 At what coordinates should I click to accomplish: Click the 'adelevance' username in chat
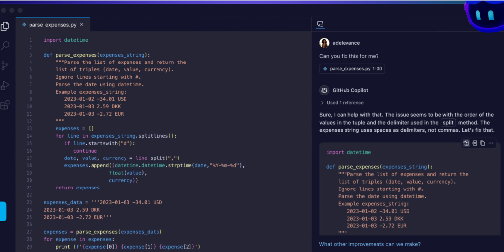[x=346, y=43]
